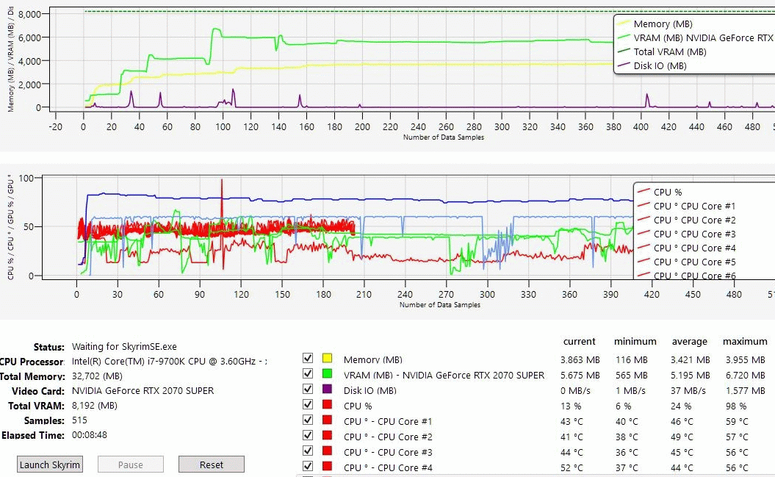Click the average column header
This screenshot has height=477, width=775.
689,342
